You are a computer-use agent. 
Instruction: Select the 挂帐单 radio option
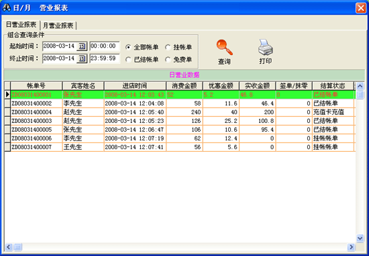(168, 47)
